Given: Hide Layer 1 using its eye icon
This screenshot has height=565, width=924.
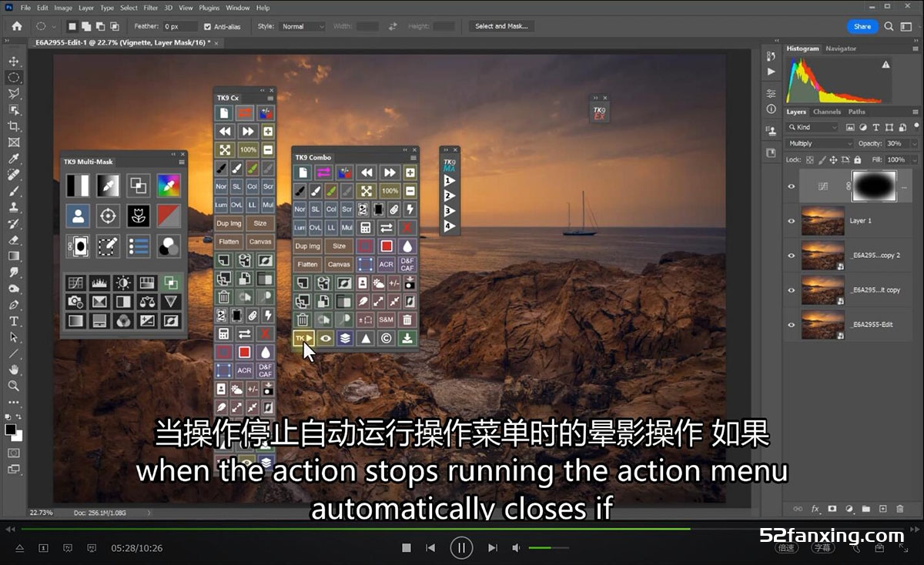Looking at the screenshot, I should (792, 221).
